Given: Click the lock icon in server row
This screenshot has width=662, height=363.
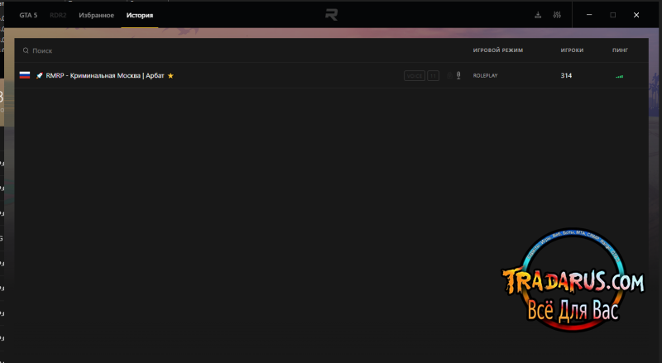Looking at the screenshot, I should pos(449,75).
